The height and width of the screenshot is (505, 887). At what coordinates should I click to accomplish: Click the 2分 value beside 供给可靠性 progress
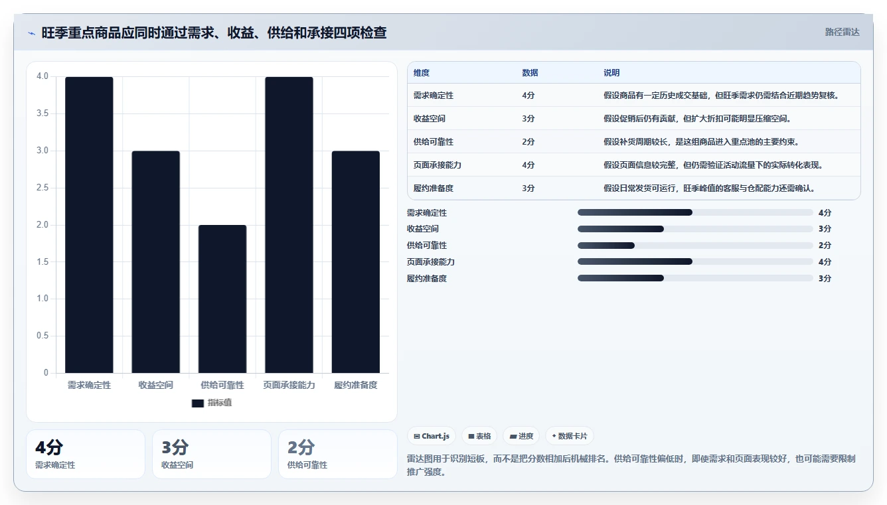(825, 246)
